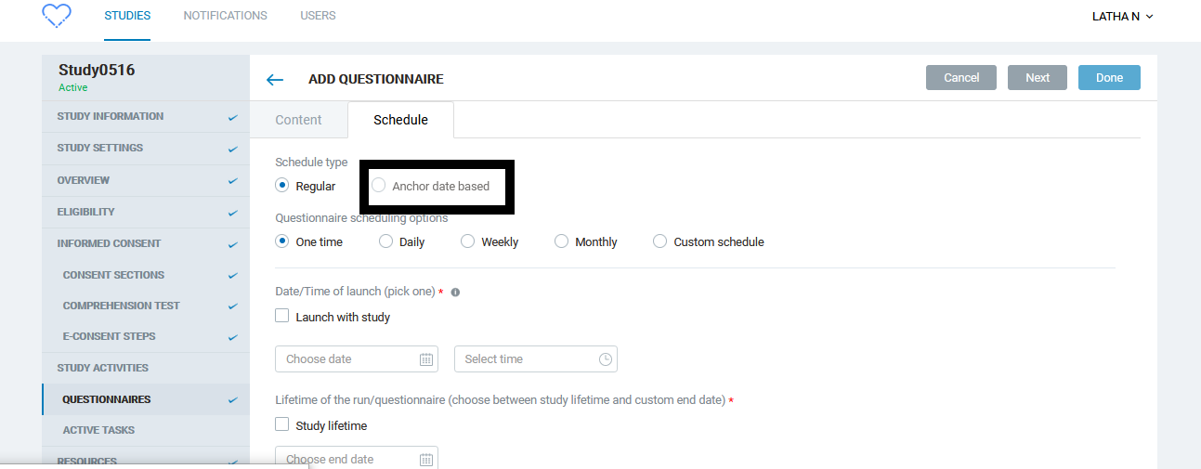Click checkmark icon next to Questionnaires
This screenshot has height=469, width=1201.
(232, 401)
